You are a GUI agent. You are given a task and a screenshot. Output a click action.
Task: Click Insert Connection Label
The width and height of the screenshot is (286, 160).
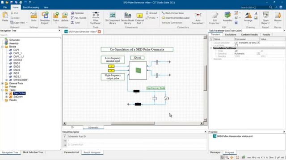pyautogui.click(x=176, y=18)
